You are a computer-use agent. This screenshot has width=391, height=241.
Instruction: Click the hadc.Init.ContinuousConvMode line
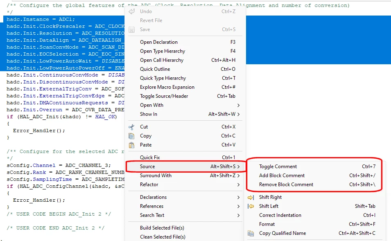coord(66,75)
